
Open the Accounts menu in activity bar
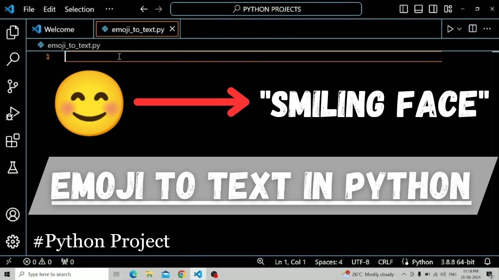click(x=12, y=215)
